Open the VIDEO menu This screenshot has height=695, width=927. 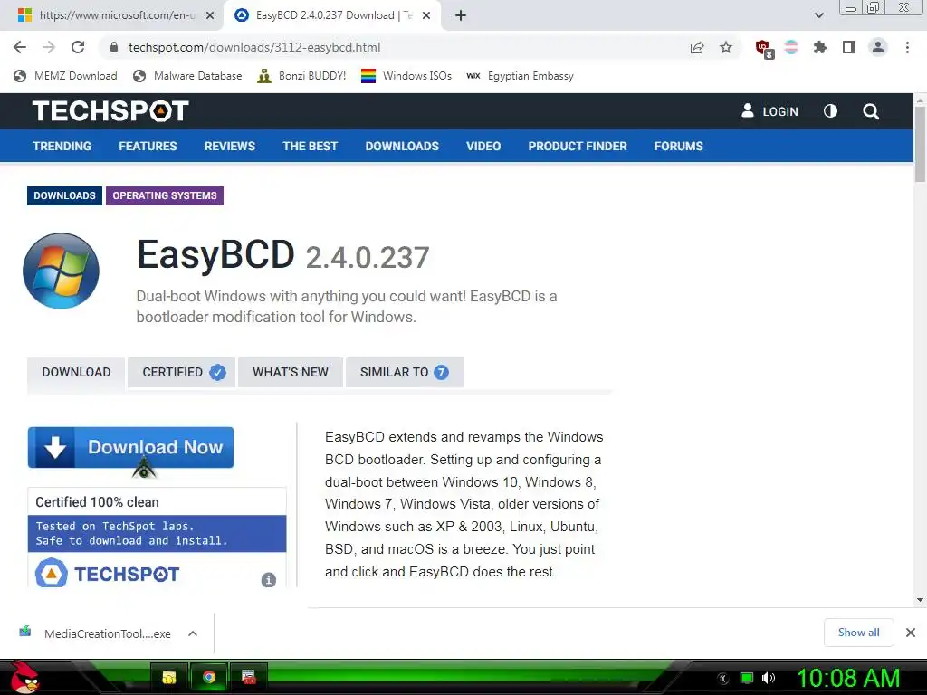pyautogui.click(x=483, y=146)
